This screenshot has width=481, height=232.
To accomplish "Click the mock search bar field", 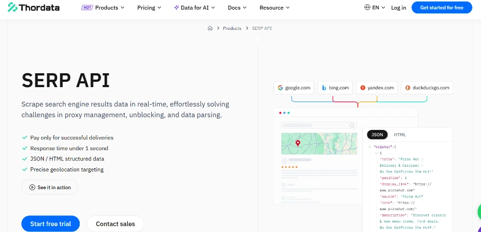I will (319, 125).
